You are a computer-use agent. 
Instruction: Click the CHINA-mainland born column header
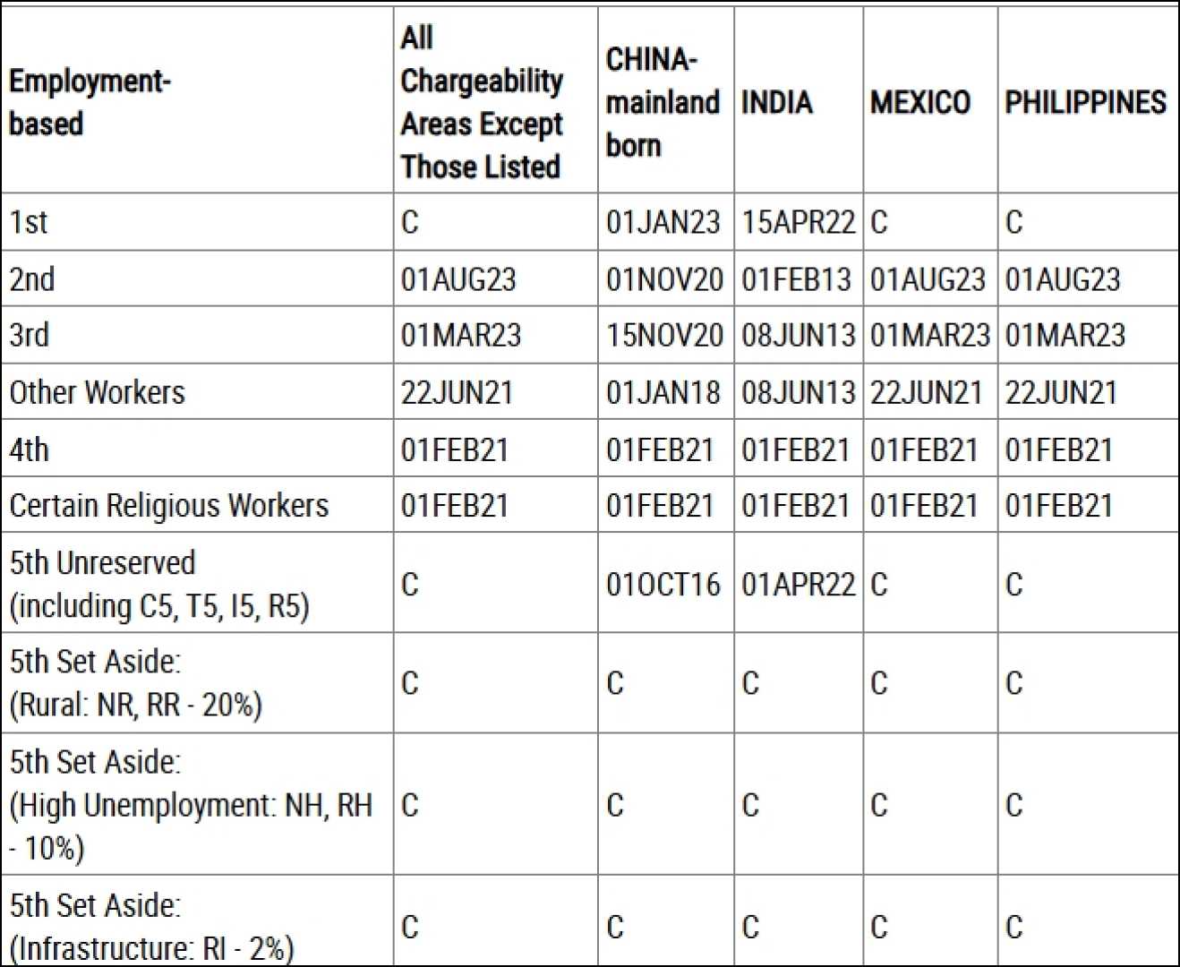(663, 102)
